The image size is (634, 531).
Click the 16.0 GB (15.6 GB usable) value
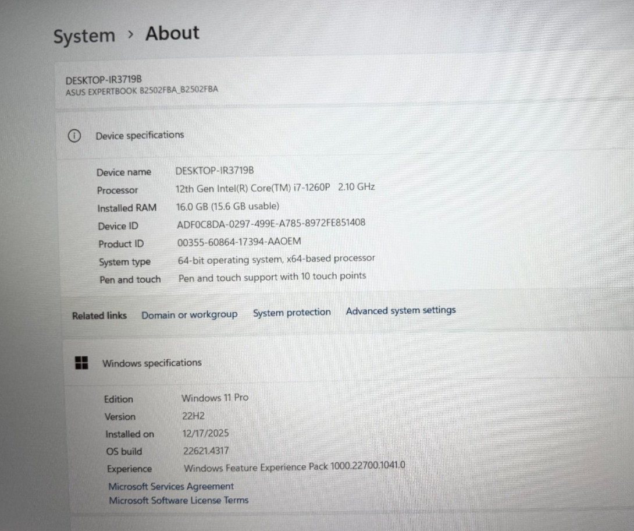227,207
